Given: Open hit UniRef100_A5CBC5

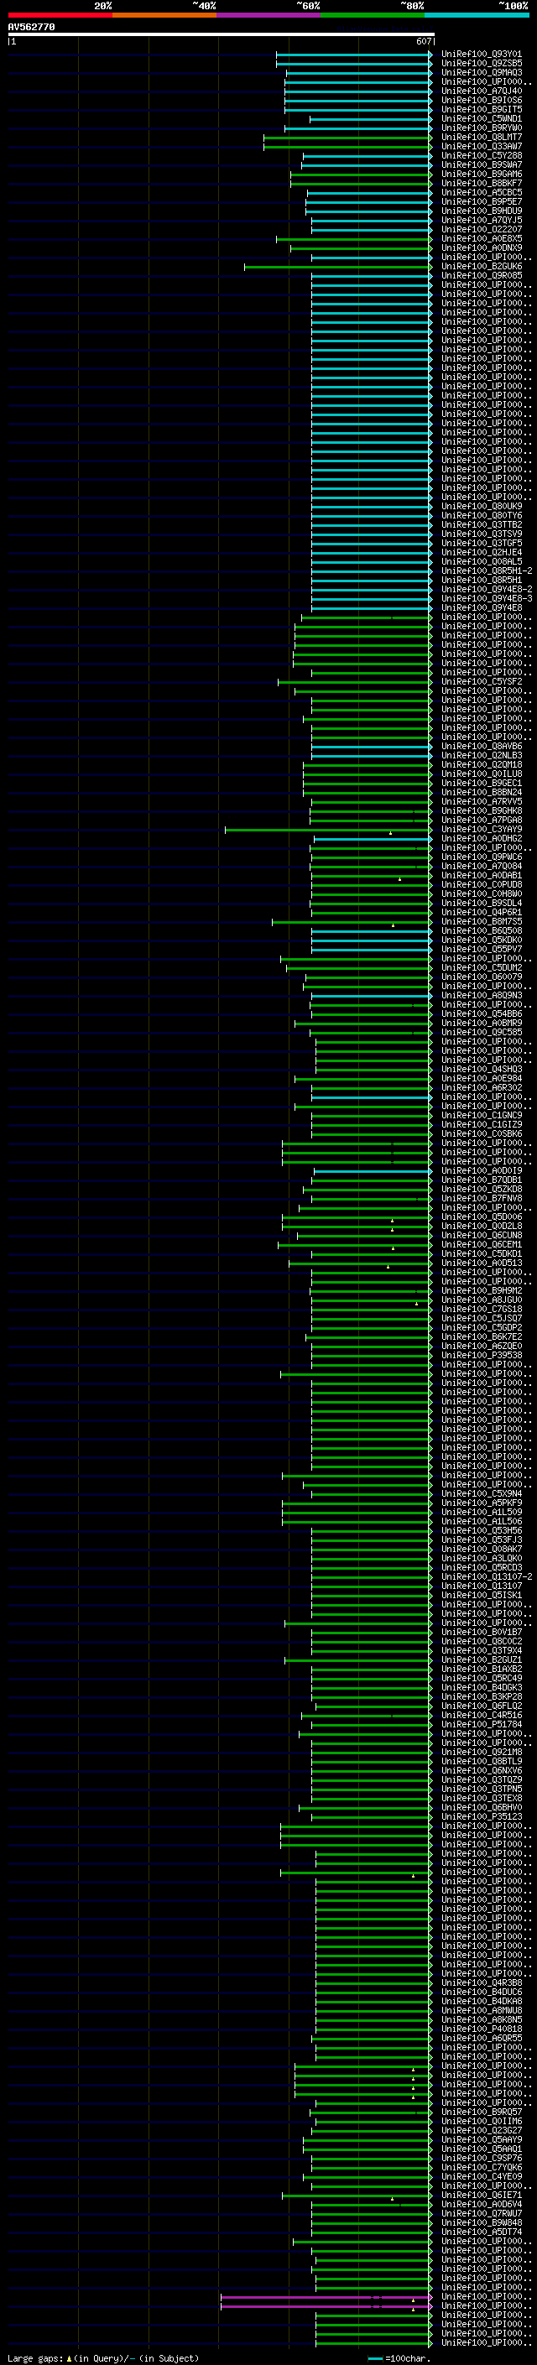Looking at the screenshot, I should pyautogui.click(x=481, y=193).
